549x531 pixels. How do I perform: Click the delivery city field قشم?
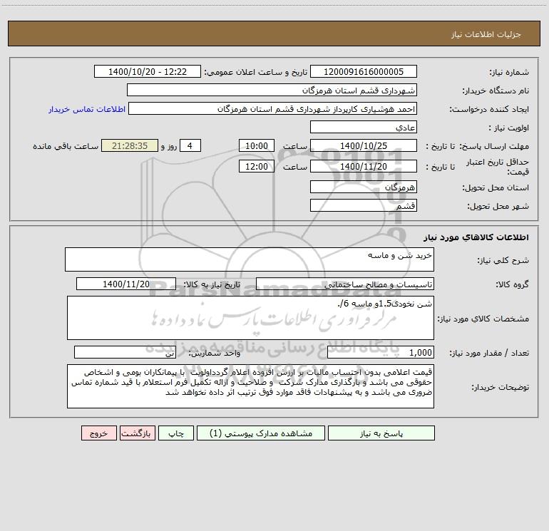[x=364, y=205]
